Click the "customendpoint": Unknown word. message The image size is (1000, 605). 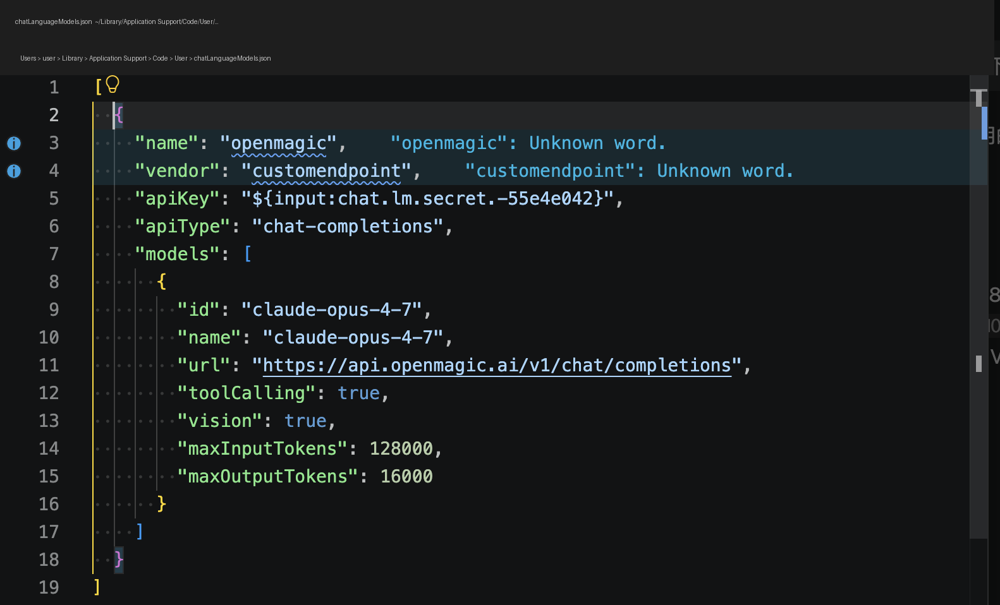coord(629,171)
